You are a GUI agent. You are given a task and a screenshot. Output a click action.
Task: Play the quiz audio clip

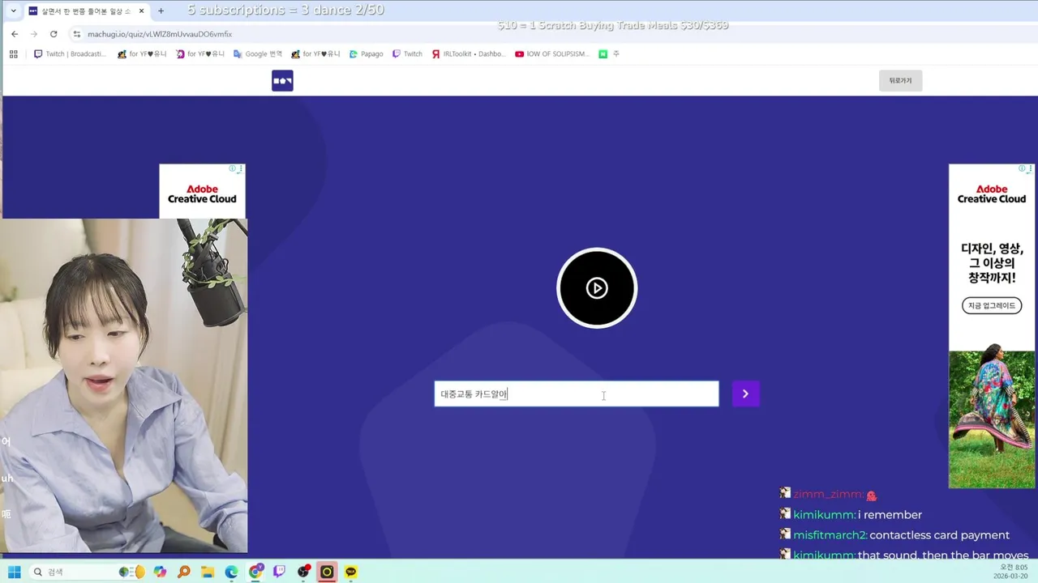tap(597, 287)
